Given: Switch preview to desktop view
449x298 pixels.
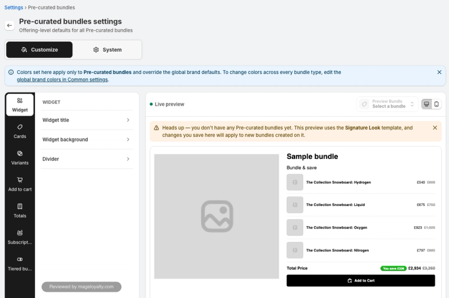Looking at the screenshot, I should (427, 104).
